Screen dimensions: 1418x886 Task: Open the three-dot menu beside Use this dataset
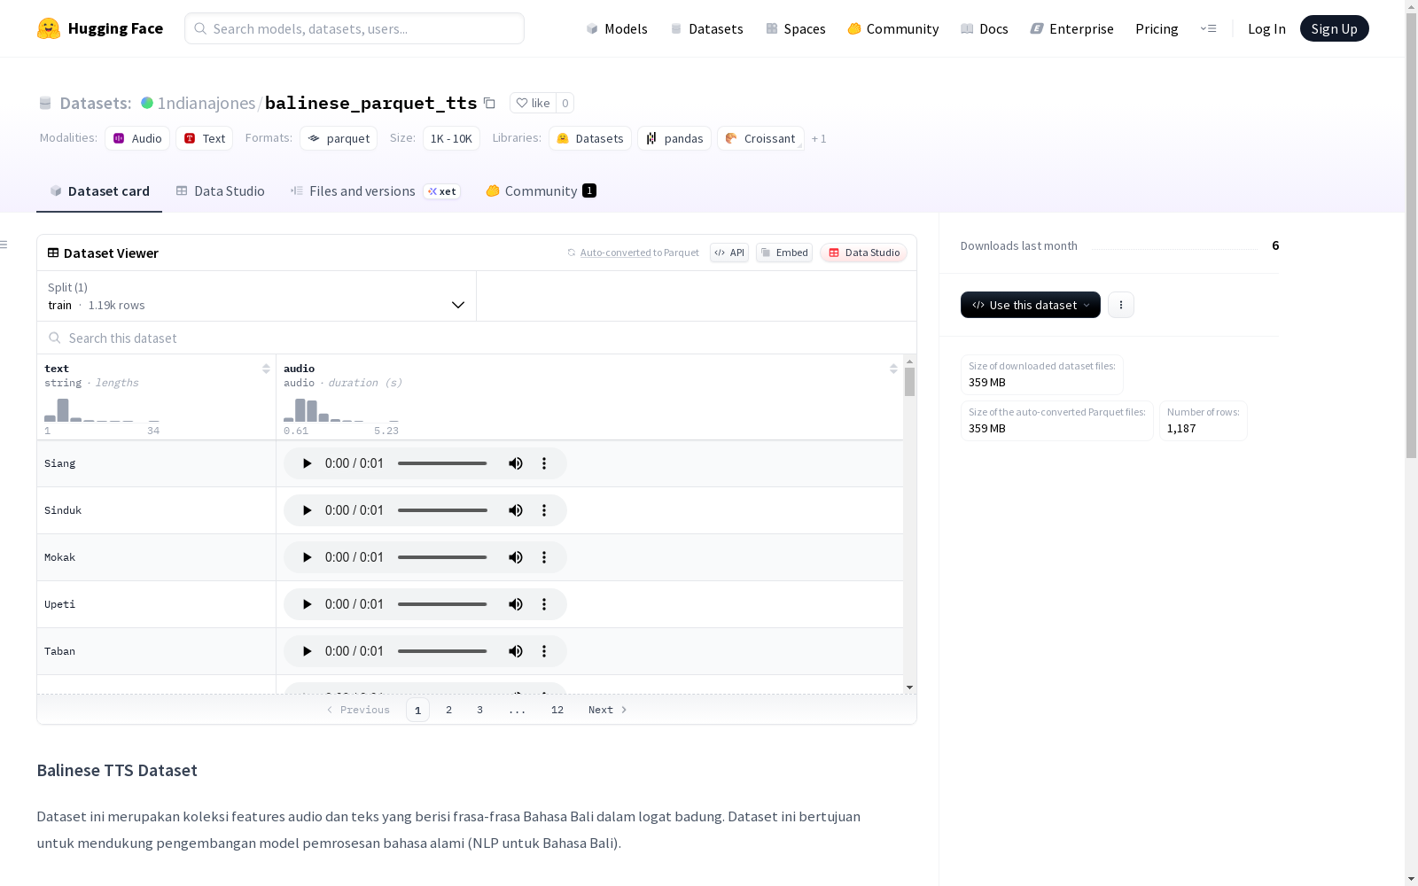pyautogui.click(x=1121, y=305)
